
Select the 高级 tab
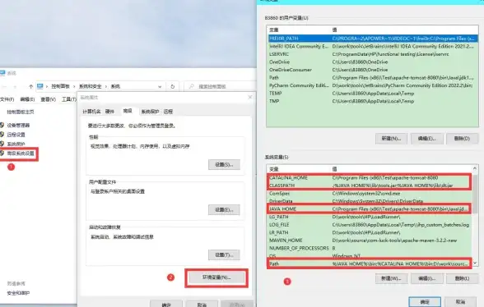(128, 111)
